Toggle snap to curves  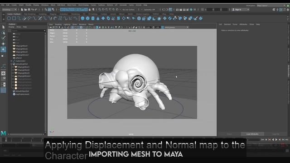[x=103, y=10]
